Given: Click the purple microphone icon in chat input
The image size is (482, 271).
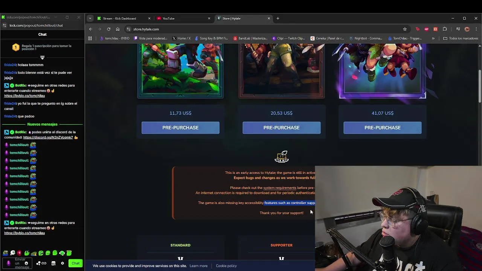Looking at the screenshot, I should tap(8, 263).
